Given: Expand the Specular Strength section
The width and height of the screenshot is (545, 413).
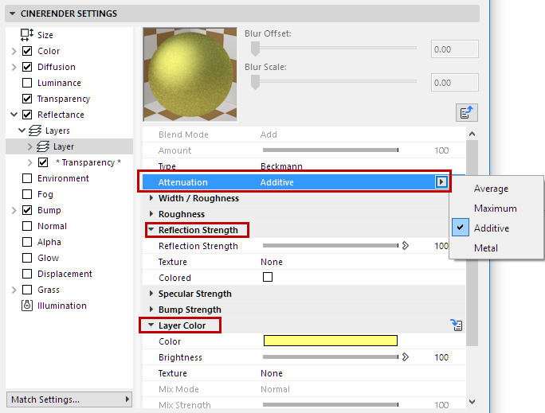Looking at the screenshot, I should click(151, 294).
